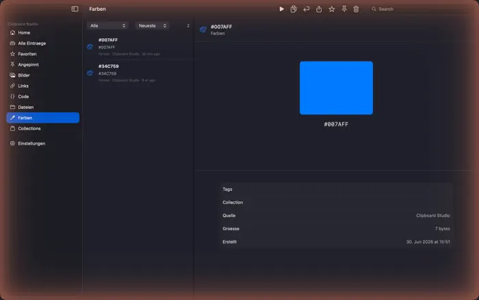Click the Angepinnt pin icon in the sidebar
The image size is (479, 300).
tap(12, 64)
